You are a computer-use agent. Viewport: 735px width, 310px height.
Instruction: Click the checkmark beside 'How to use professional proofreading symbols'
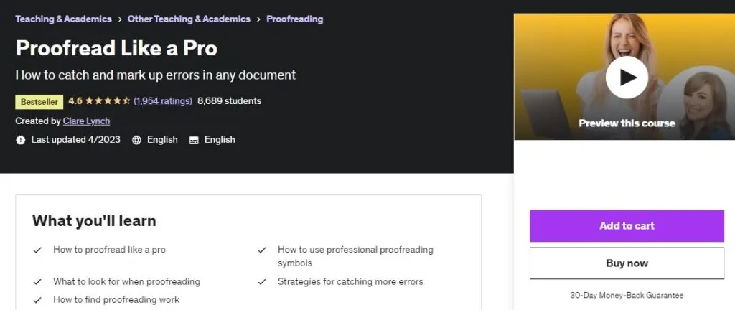[x=262, y=250]
